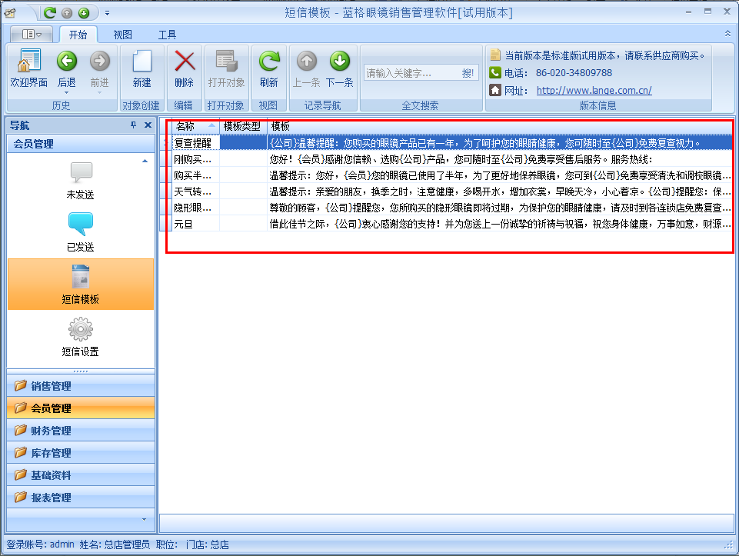This screenshot has height=556, width=739.
Task: Sort by the 名称 column header
Action: pyautogui.click(x=195, y=126)
